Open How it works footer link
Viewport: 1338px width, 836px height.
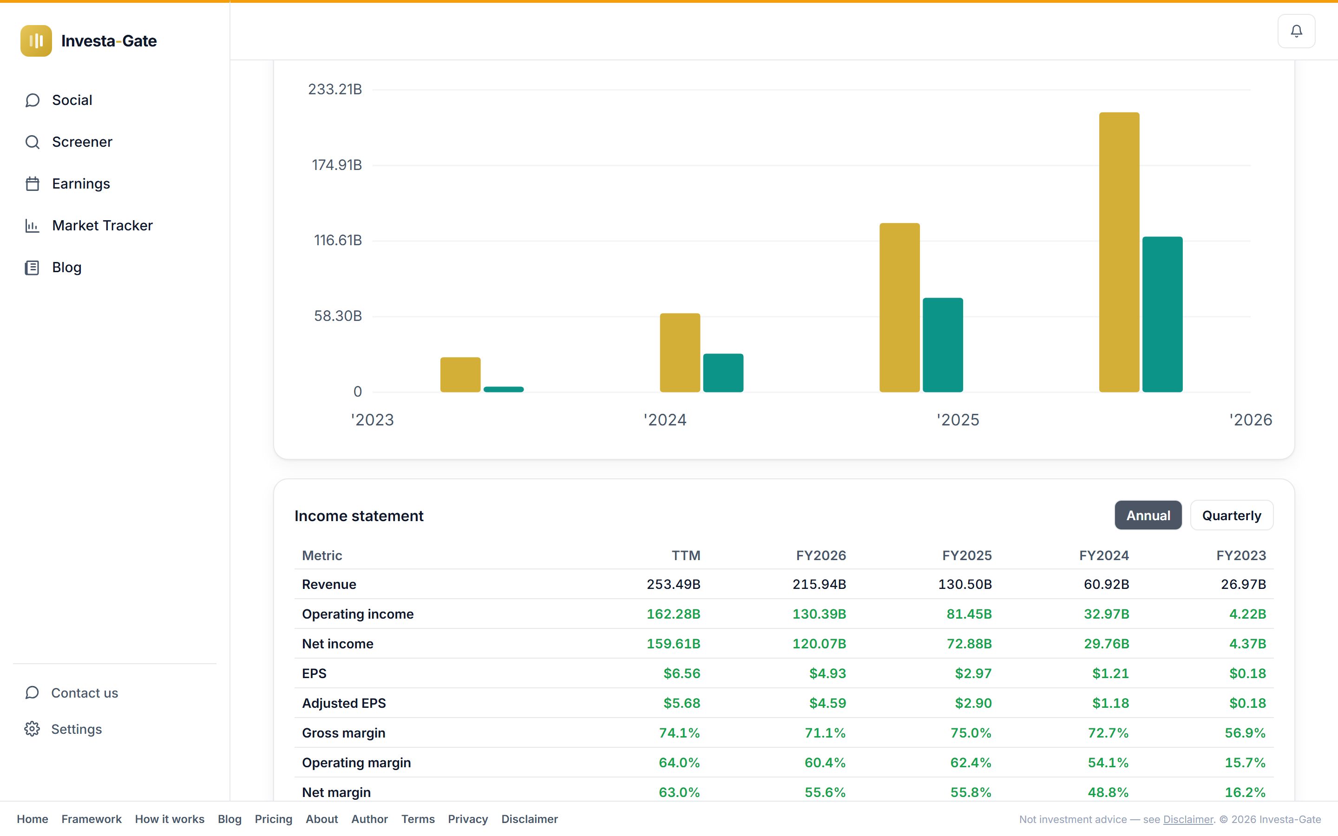(170, 819)
